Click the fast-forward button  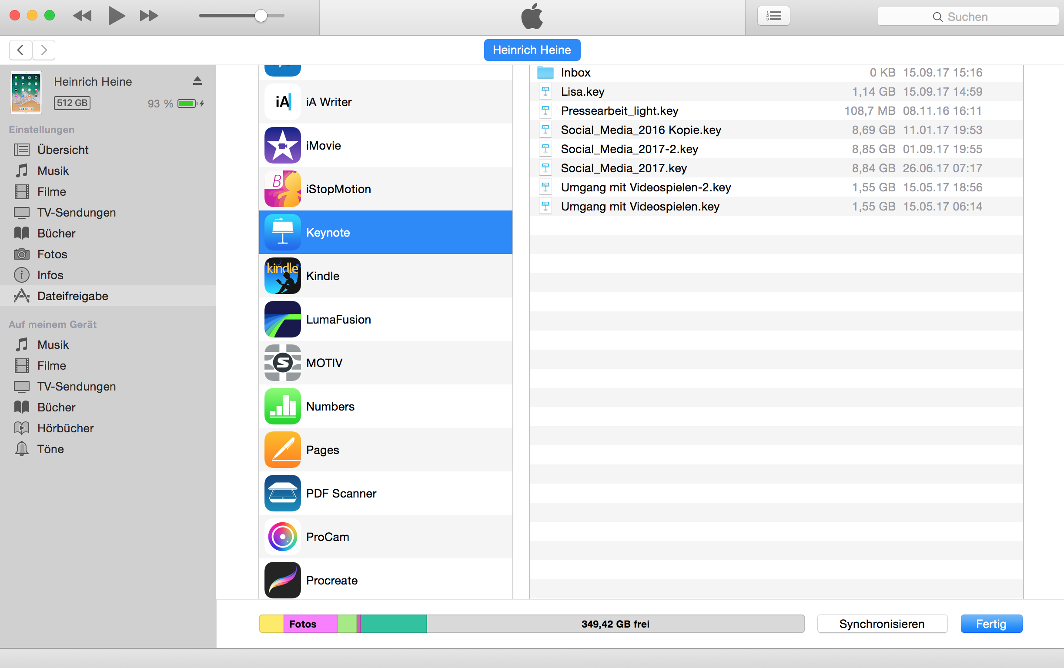point(148,17)
